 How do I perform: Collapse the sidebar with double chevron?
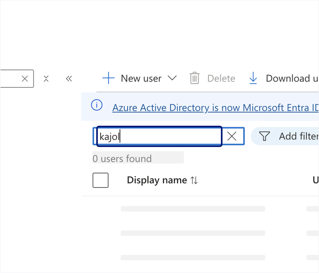(69, 79)
